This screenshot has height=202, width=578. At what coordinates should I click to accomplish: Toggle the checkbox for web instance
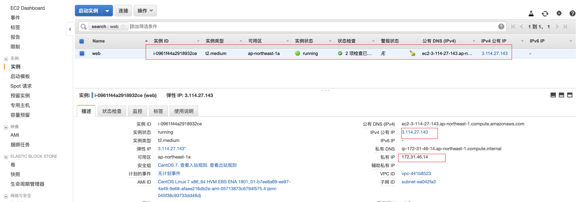82,54
